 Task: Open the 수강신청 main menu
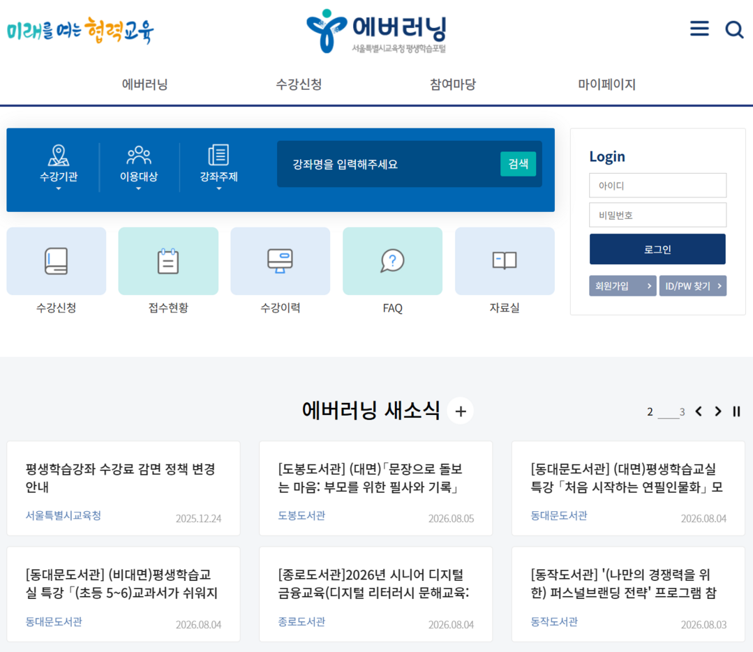click(299, 84)
